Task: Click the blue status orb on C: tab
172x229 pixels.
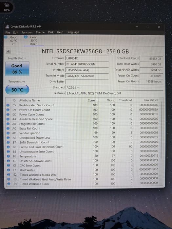Action: click(6, 37)
